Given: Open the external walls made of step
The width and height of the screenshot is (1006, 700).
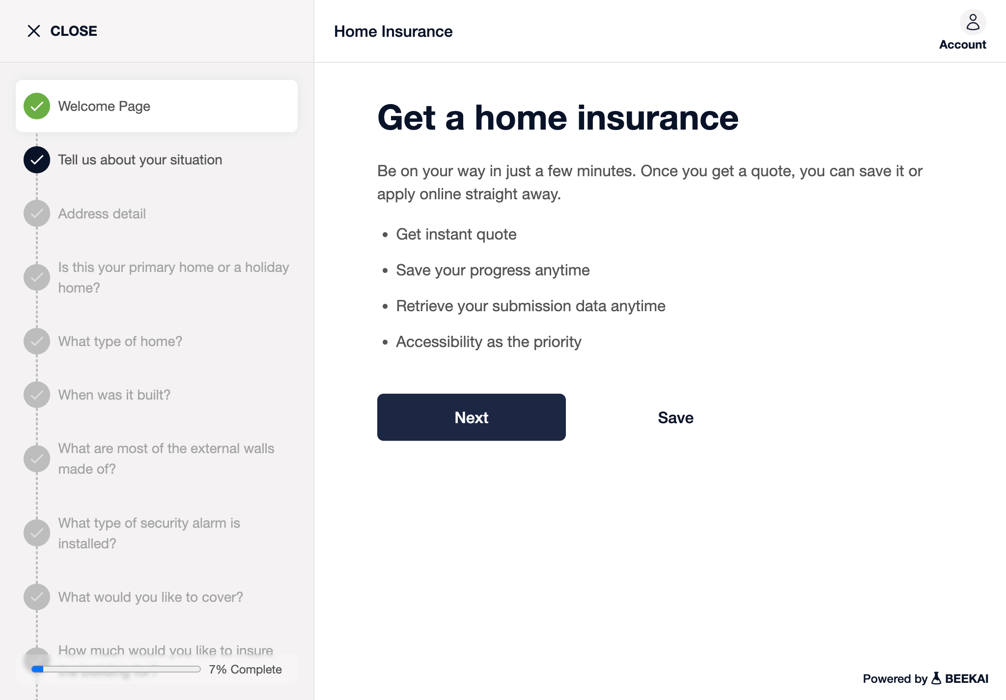Looking at the screenshot, I should pyautogui.click(x=166, y=458).
